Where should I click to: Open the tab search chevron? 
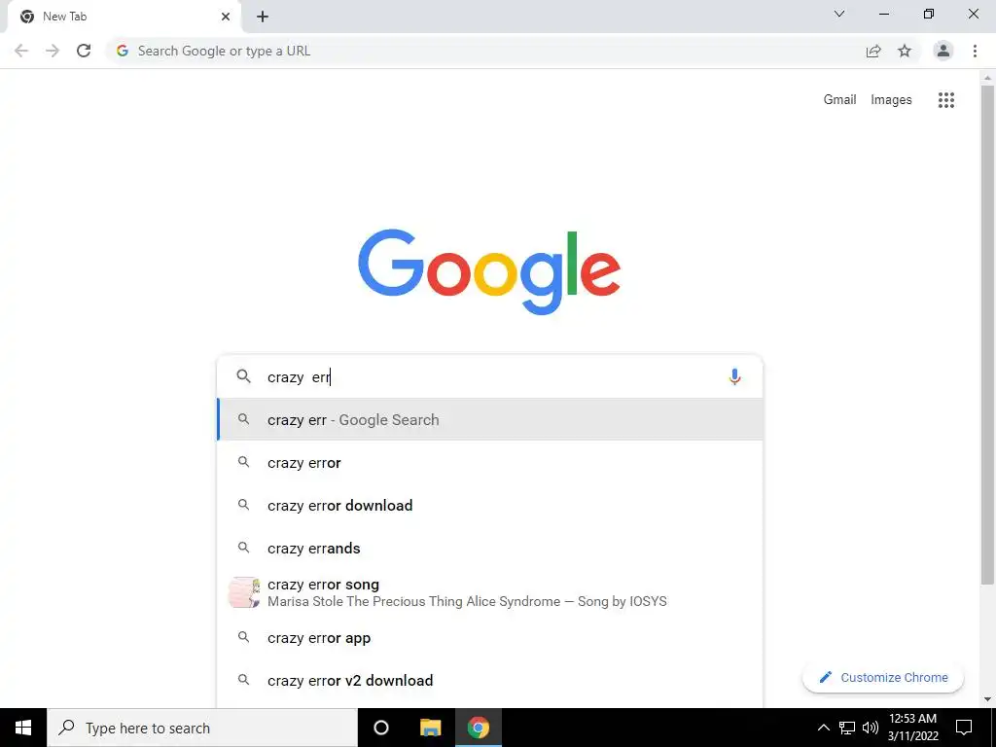pos(839,14)
